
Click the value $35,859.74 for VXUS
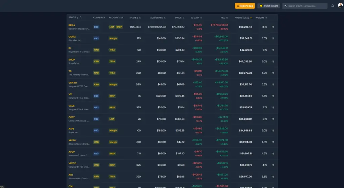click(246, 107)
